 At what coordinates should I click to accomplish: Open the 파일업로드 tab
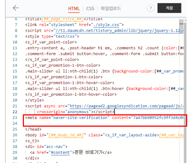point(111,8)
